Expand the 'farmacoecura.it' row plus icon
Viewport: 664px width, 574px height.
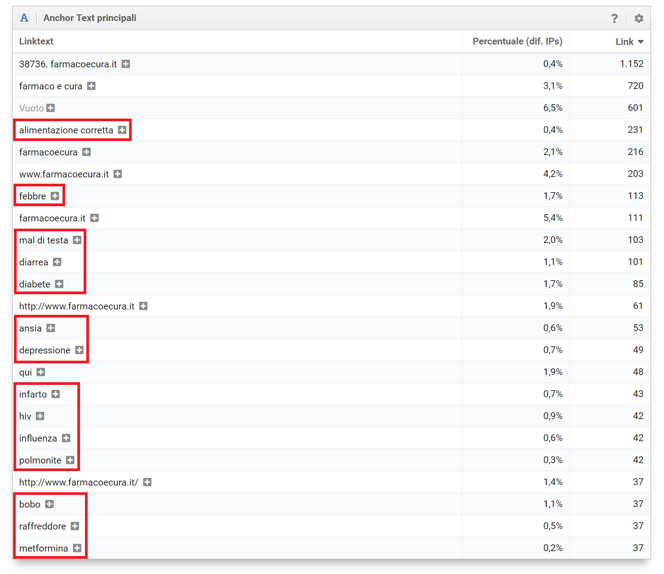(94, 218)
